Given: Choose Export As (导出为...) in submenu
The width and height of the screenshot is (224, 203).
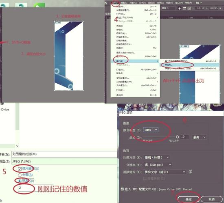Looking at the screenshot, I should (x=189, y=65).
